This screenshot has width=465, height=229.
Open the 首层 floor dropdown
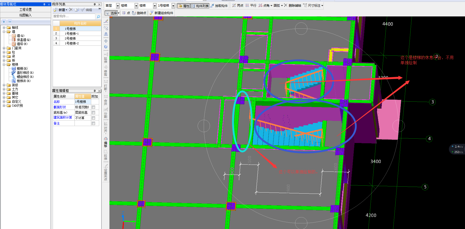point(118,6)
